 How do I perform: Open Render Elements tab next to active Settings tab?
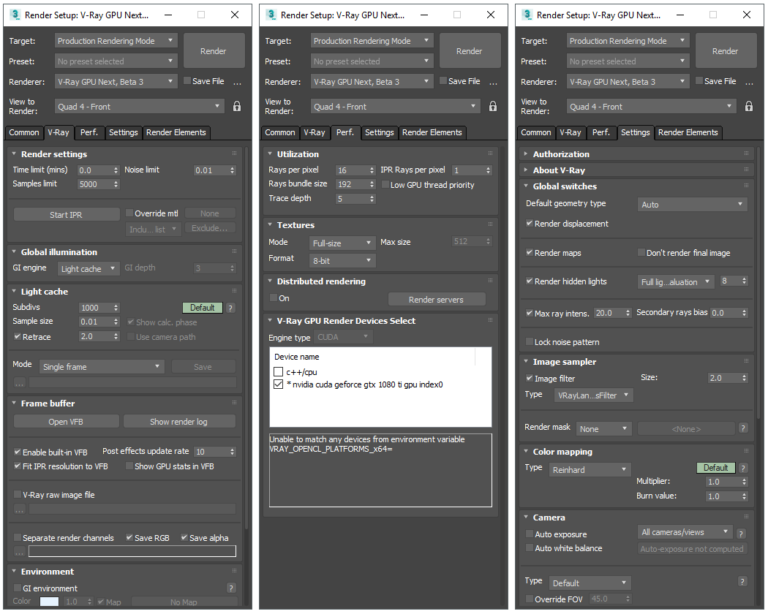688,132
